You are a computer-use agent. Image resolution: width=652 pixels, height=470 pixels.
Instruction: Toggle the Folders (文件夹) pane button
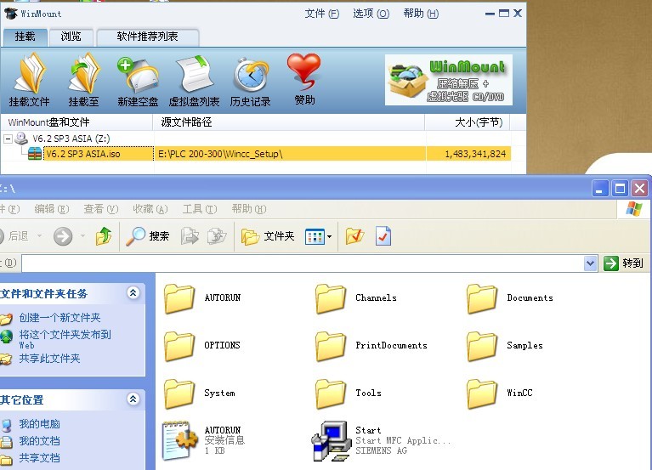click(268, 236)
